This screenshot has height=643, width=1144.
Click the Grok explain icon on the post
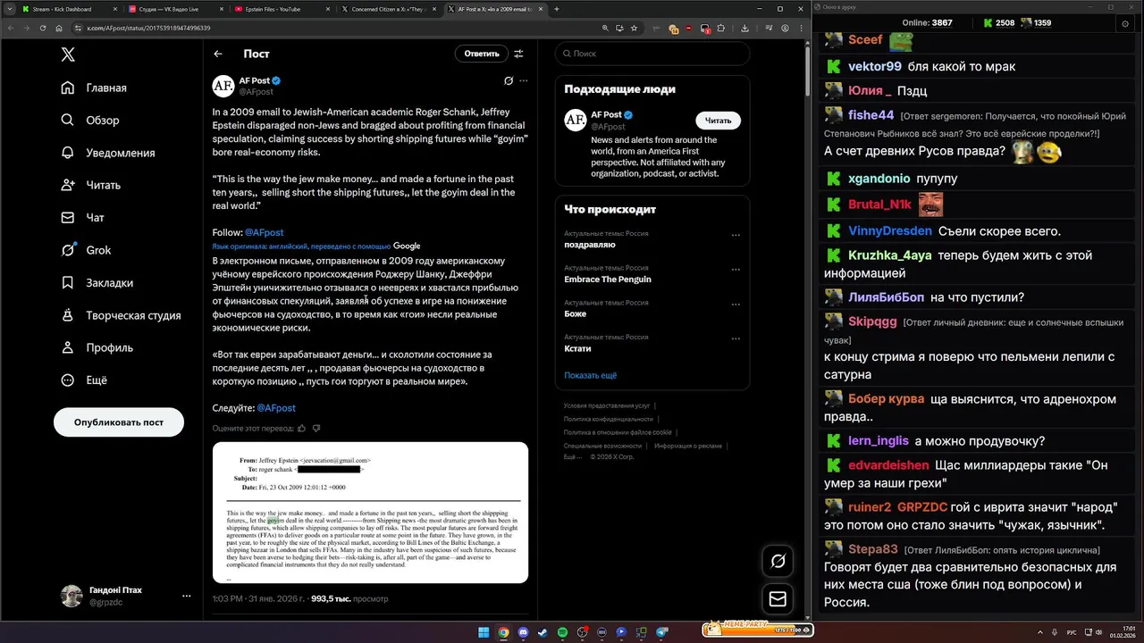coord(509,80)
